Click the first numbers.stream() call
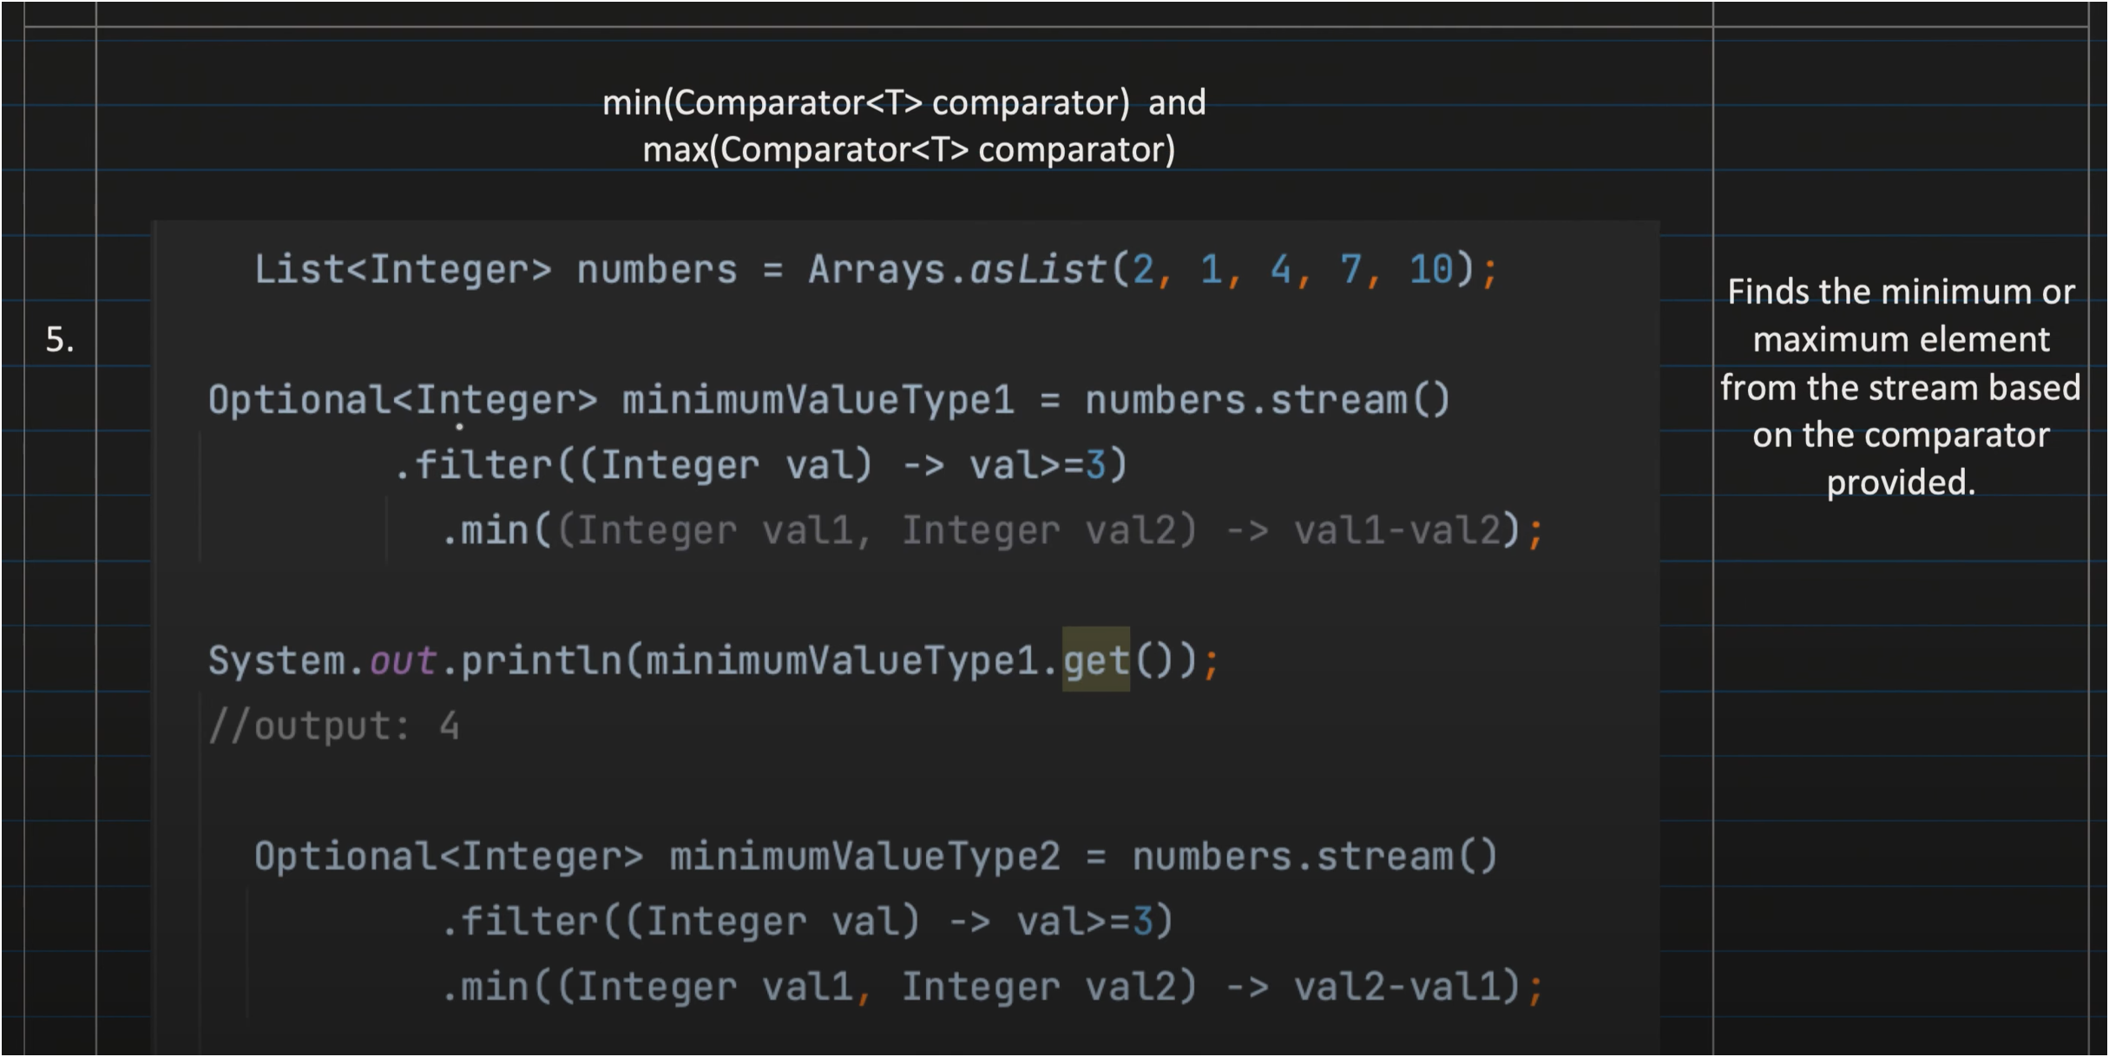Viewport: 2109px width, 1057px height. 1267,400
